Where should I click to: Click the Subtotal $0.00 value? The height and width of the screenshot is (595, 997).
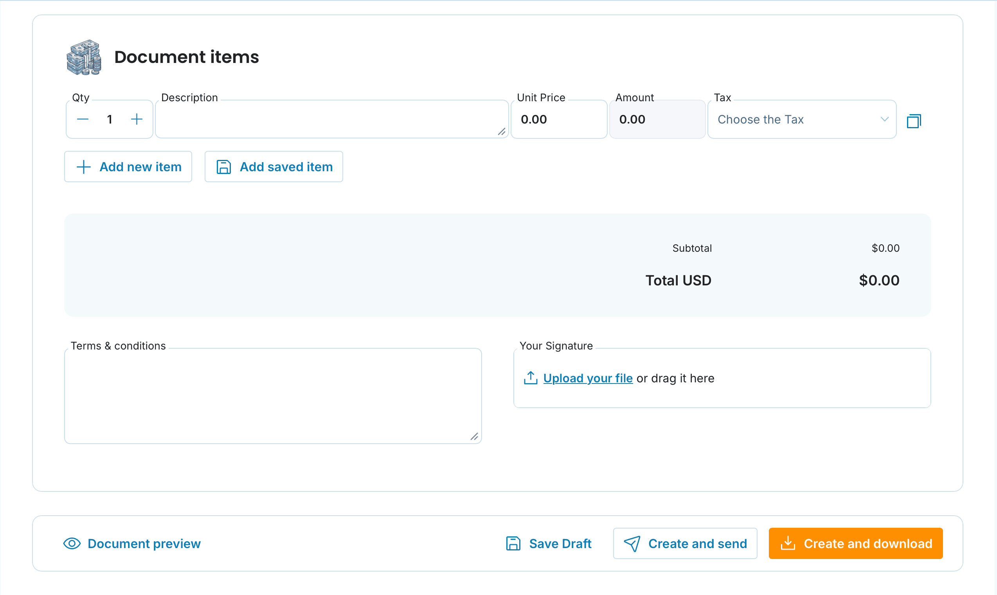(x=885, y=248)
